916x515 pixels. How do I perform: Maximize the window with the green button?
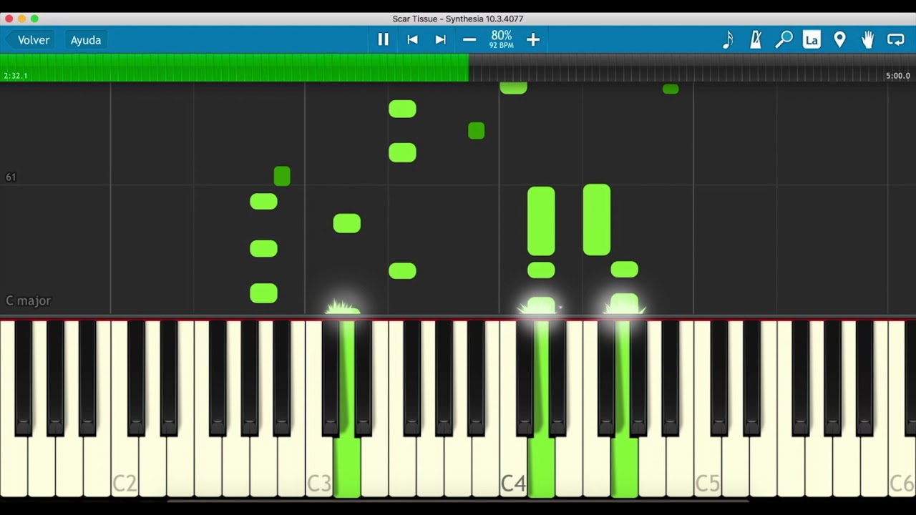pyautogui.click(x=34, y=19)
